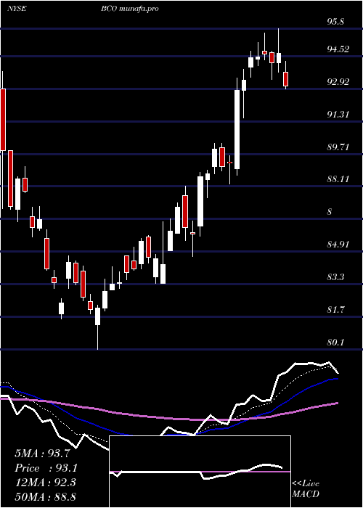Click the 50MA : 88.8 readout

tap(45, 496)
